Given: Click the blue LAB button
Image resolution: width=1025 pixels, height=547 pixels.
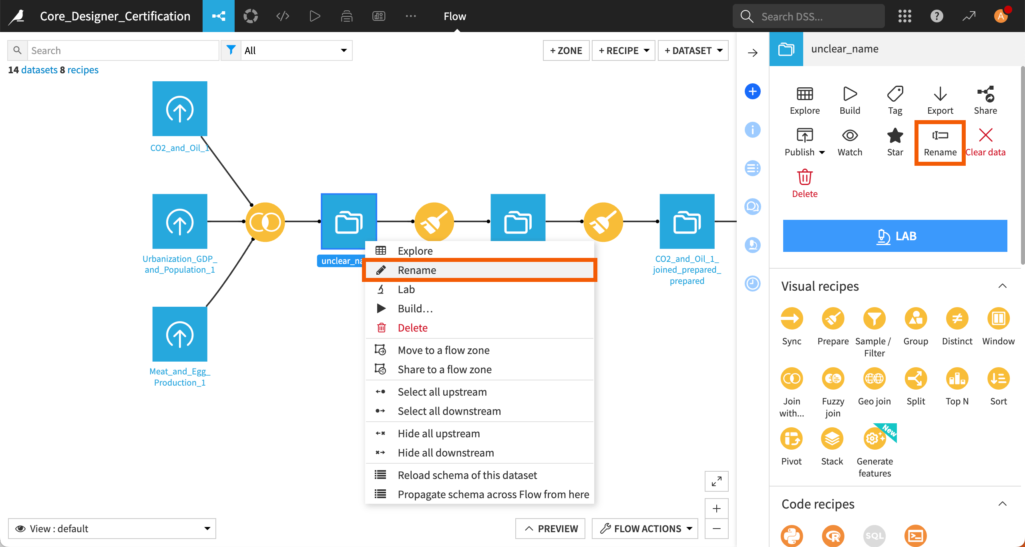Looking at the screenshot, I should coord(895,236).
